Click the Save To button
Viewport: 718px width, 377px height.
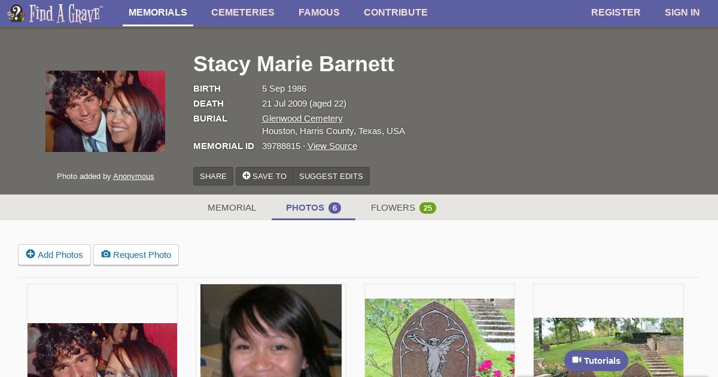pyautogui.click(x=264, y=176)
